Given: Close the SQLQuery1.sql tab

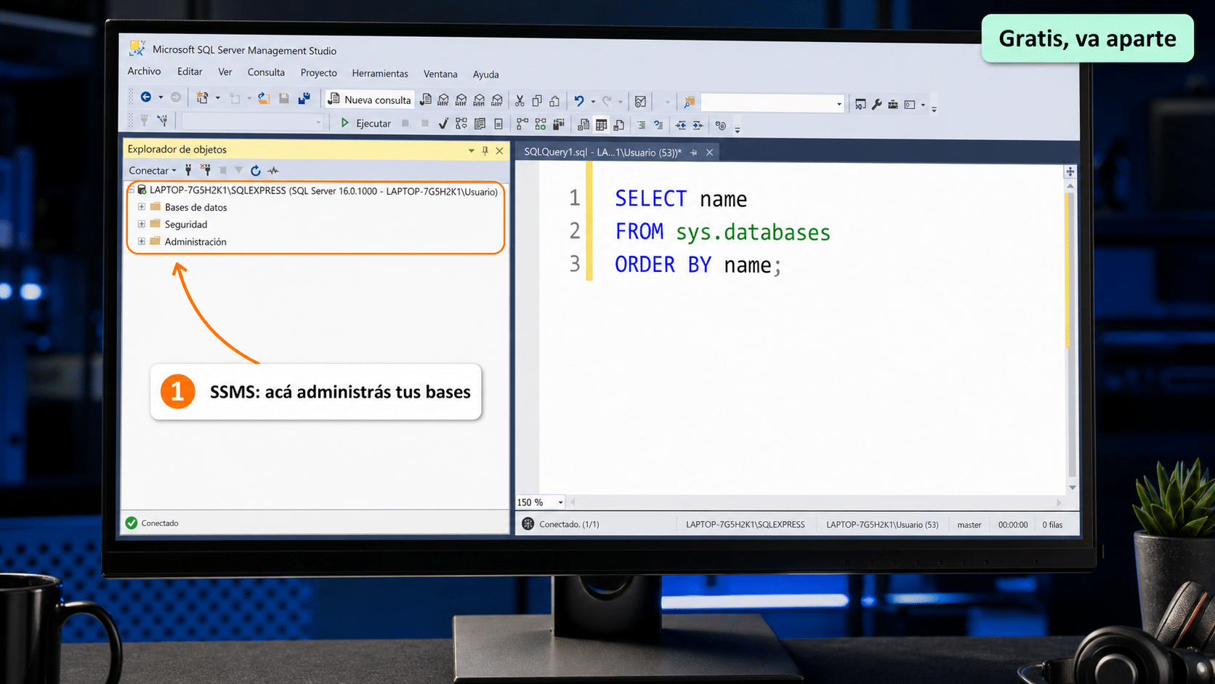Looking at the screenshot, I should pyautogui.click(x=709, y=153).
